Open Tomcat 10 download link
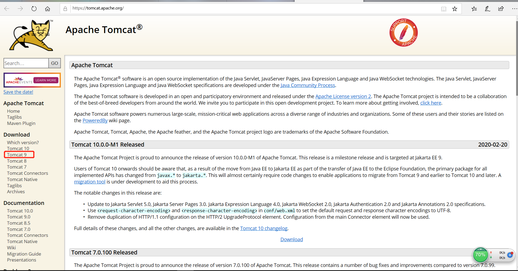Screen dimensions: 518x271 click(18, 149)
